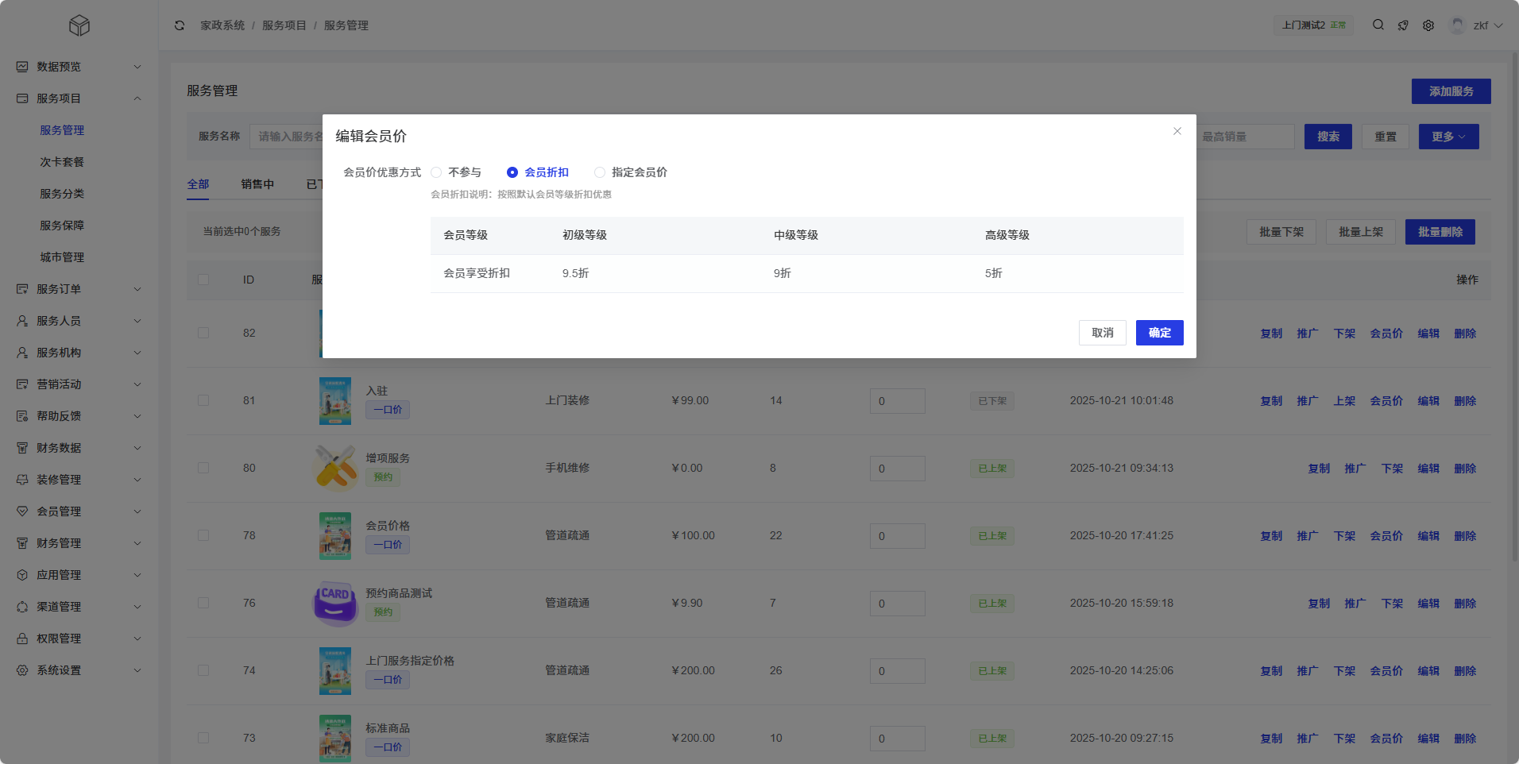Click sort input field for service 81

coord(897,401)
